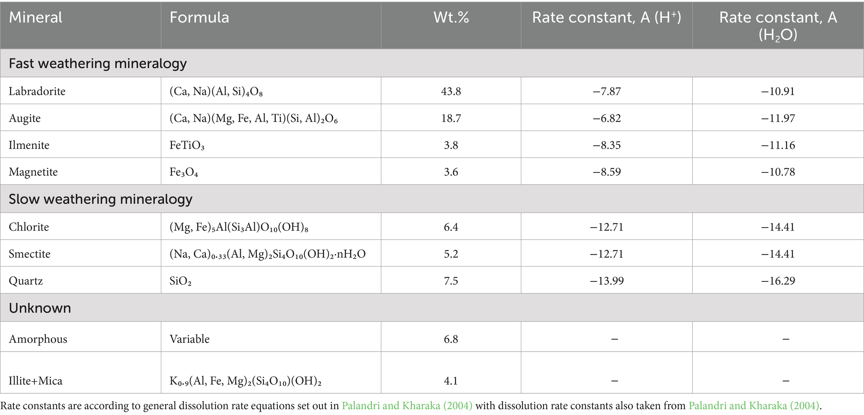The image size is (864, 415).
Task: Select Magnetite's 3.6 weight percent cell
Action: [x=451, y=172]
